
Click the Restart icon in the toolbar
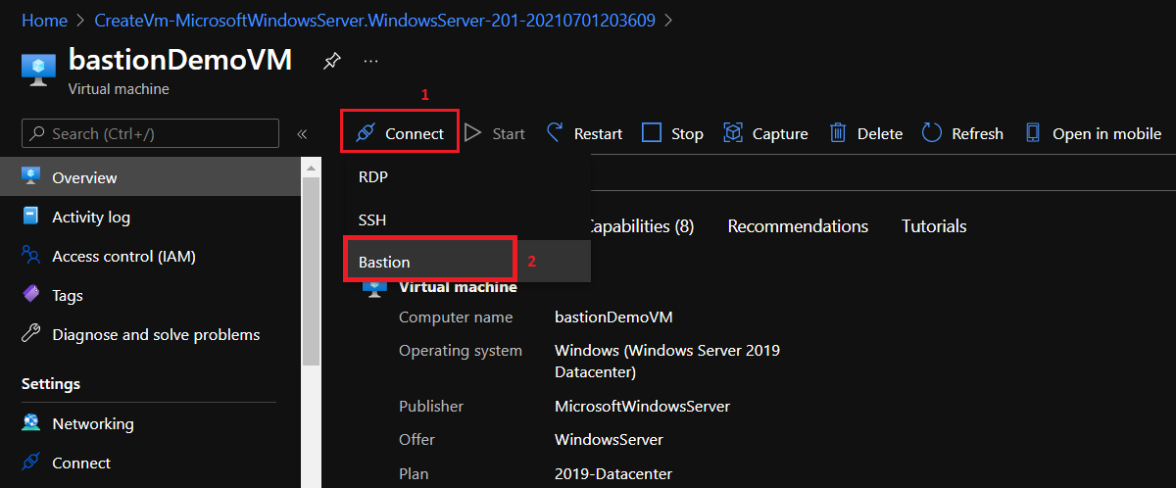tap(556, 133)
